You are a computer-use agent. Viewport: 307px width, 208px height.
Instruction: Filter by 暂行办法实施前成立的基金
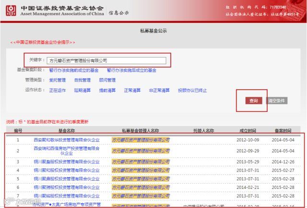pyautogui.click(x=73, y=70)
